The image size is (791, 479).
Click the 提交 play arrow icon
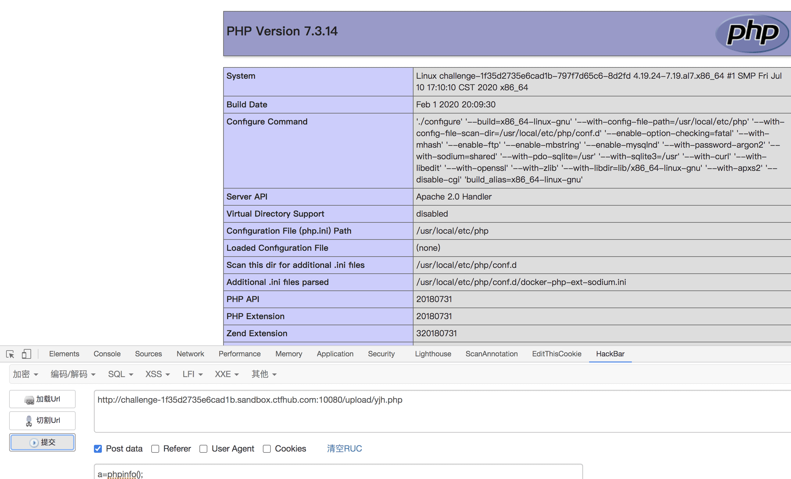pos(34,443)
